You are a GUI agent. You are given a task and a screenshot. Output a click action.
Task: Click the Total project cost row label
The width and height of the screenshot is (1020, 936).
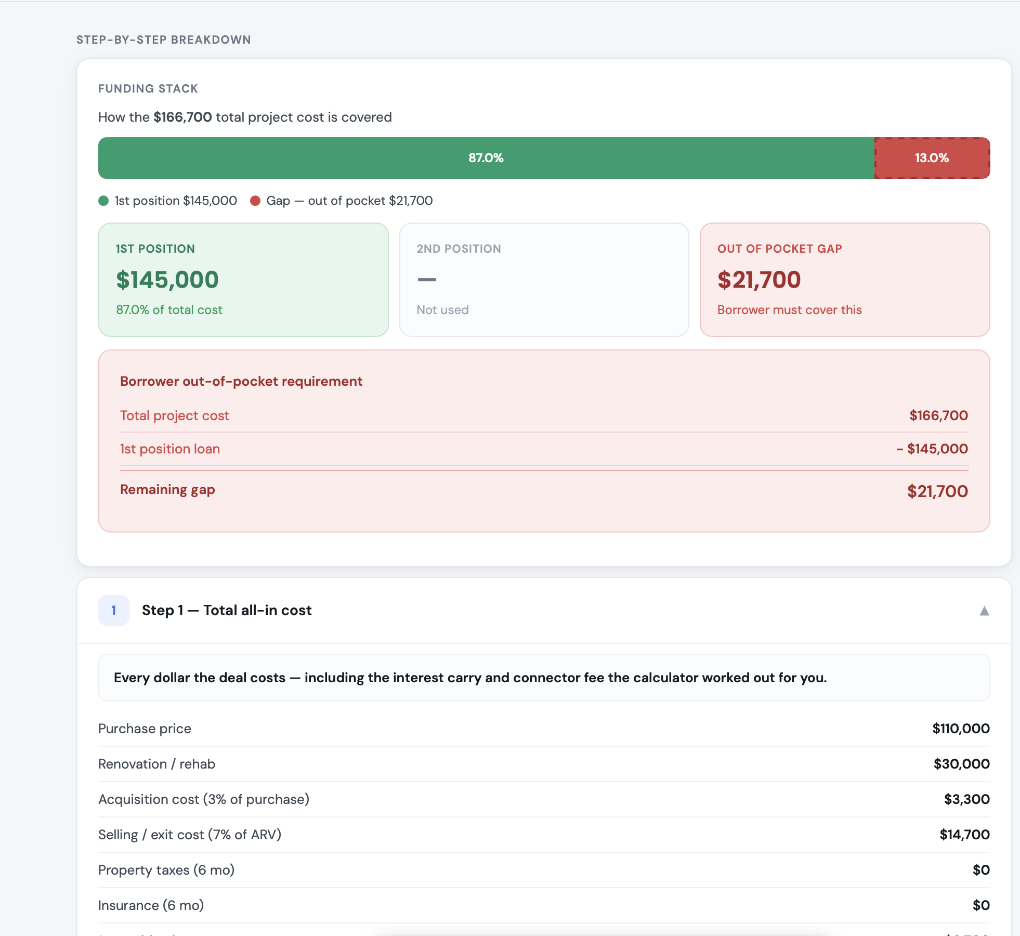point(175,415)
